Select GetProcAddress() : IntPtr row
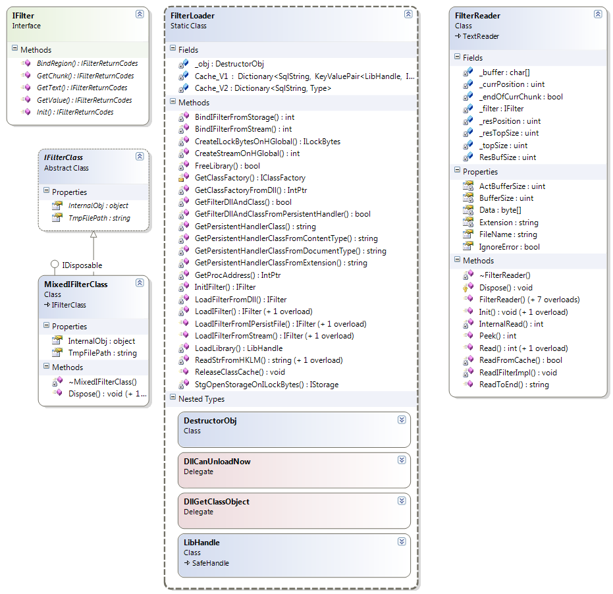This screenshot has height=594, width=613. click(238, 275)
